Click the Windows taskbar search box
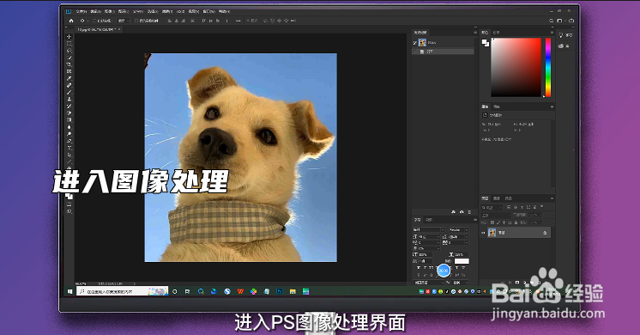The width and height of the screenshot is (640, 335). (x=122, y=291)
